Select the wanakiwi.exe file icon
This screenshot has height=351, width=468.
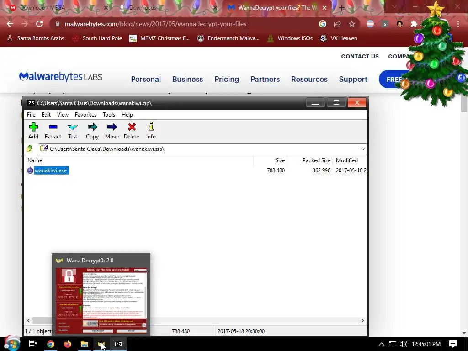pos(30,170)
